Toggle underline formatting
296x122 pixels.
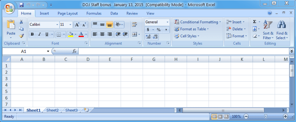tap(47, 34)
